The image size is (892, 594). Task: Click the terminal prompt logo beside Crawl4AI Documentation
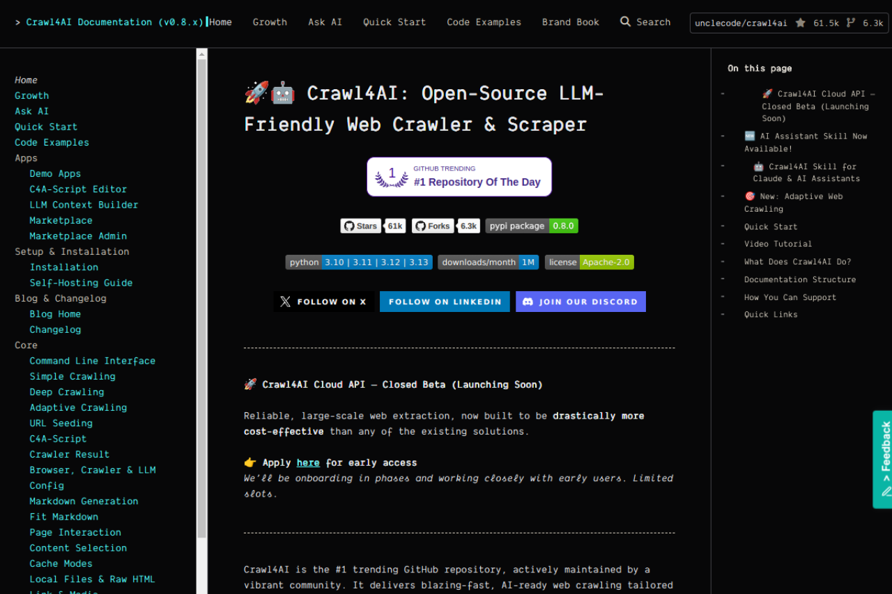coord(16,22)
